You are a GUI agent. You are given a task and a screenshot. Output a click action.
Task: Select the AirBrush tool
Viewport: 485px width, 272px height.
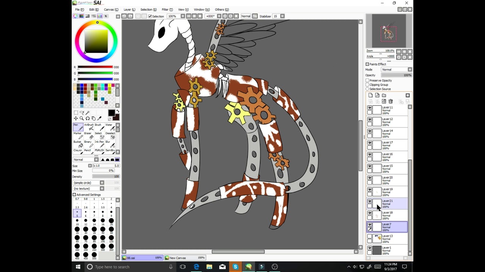pyautogui.click(x=89, y=127)
